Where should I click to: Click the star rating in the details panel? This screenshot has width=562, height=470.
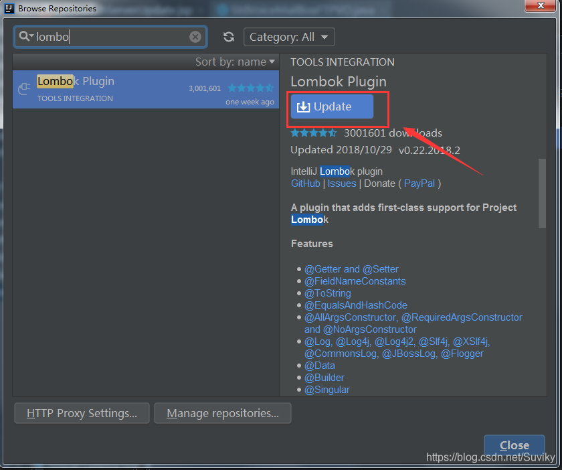click(314, 133)
